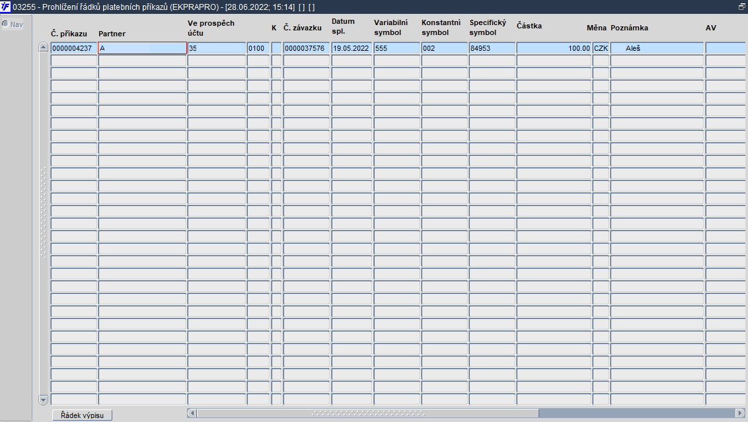The width and height of the screenshot is (748, 422).
Task: Click the Datum spl. column header
Action: click(x=343, y=26)
